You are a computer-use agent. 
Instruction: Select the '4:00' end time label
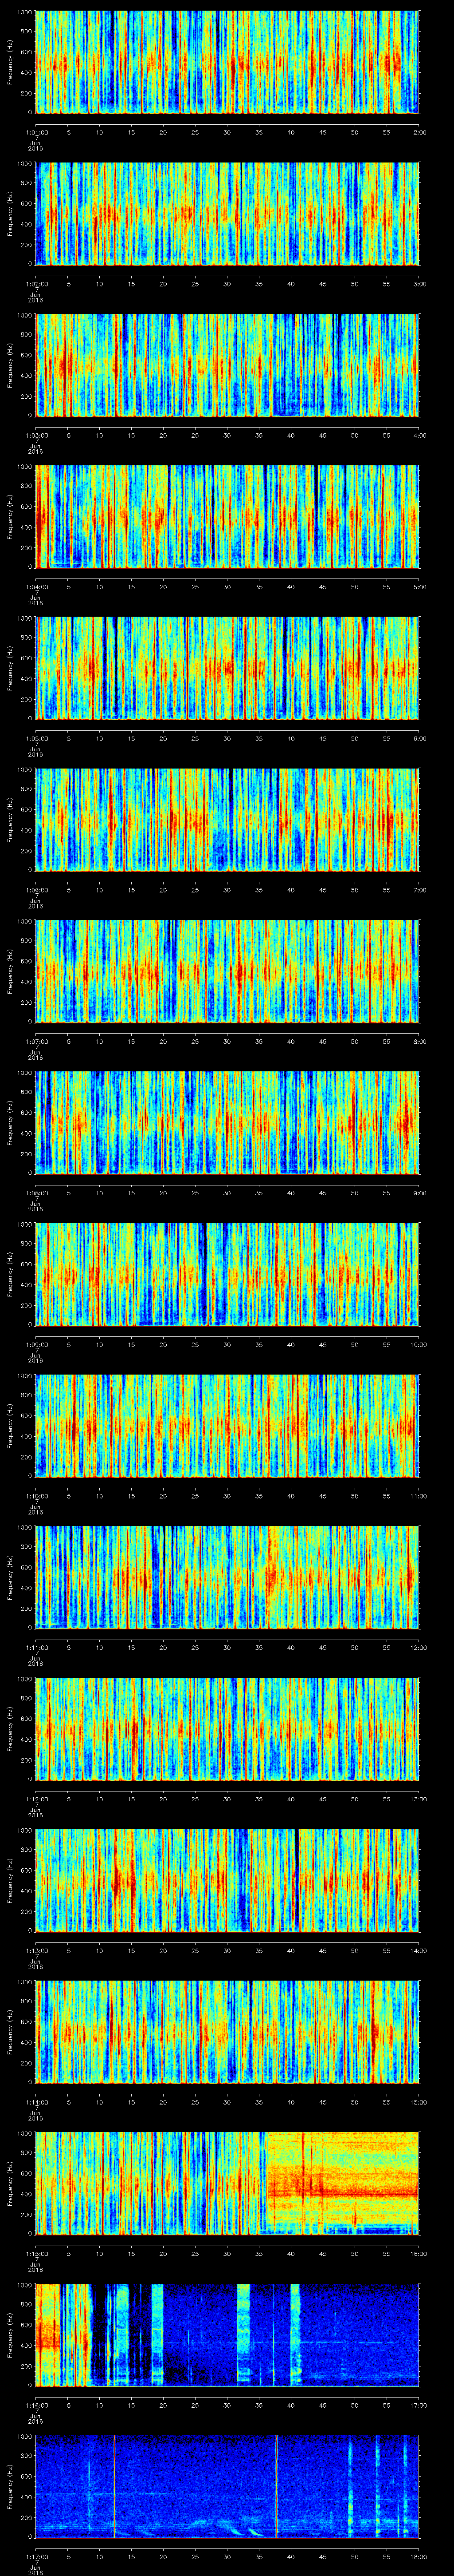click(419, 435)
